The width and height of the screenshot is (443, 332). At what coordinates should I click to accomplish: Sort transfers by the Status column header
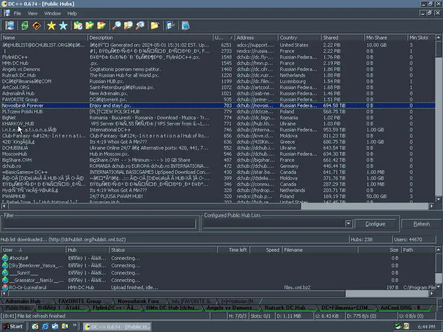pos(163,250)
